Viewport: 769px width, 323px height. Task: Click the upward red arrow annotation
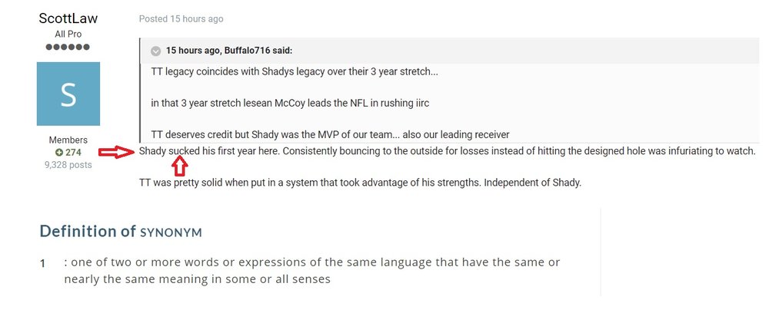pos(181,167)
